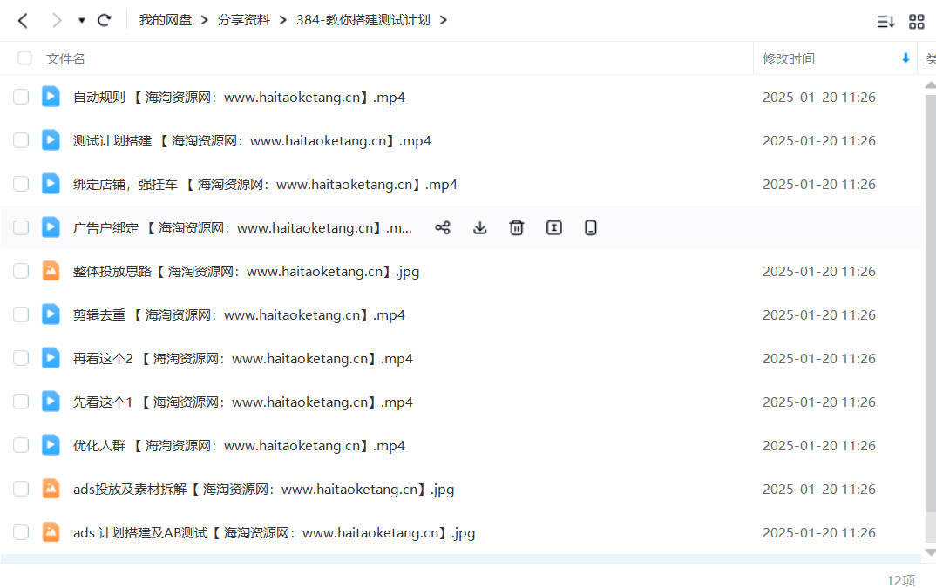Click the image icon of ads投放及素材拆解 file
The image size is (936, 588).
pos(51,489)
